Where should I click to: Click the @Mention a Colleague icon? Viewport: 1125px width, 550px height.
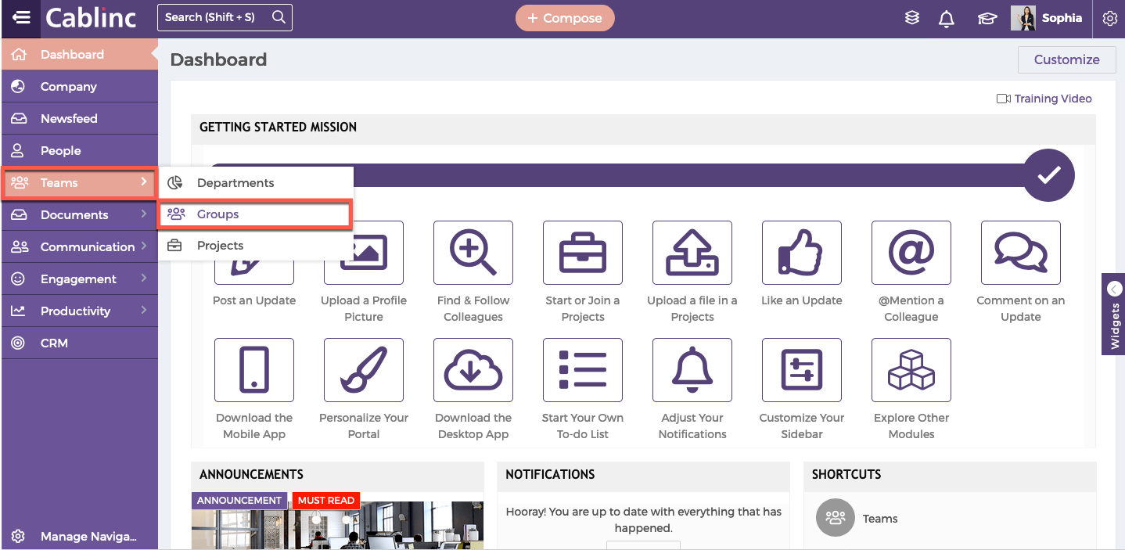pos(911,253)
